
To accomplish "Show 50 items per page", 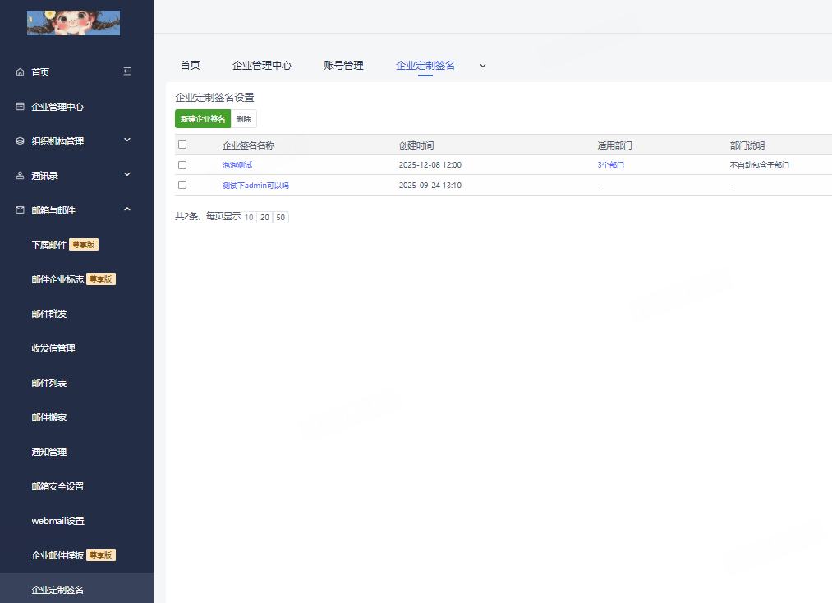I will pos(281,217).
